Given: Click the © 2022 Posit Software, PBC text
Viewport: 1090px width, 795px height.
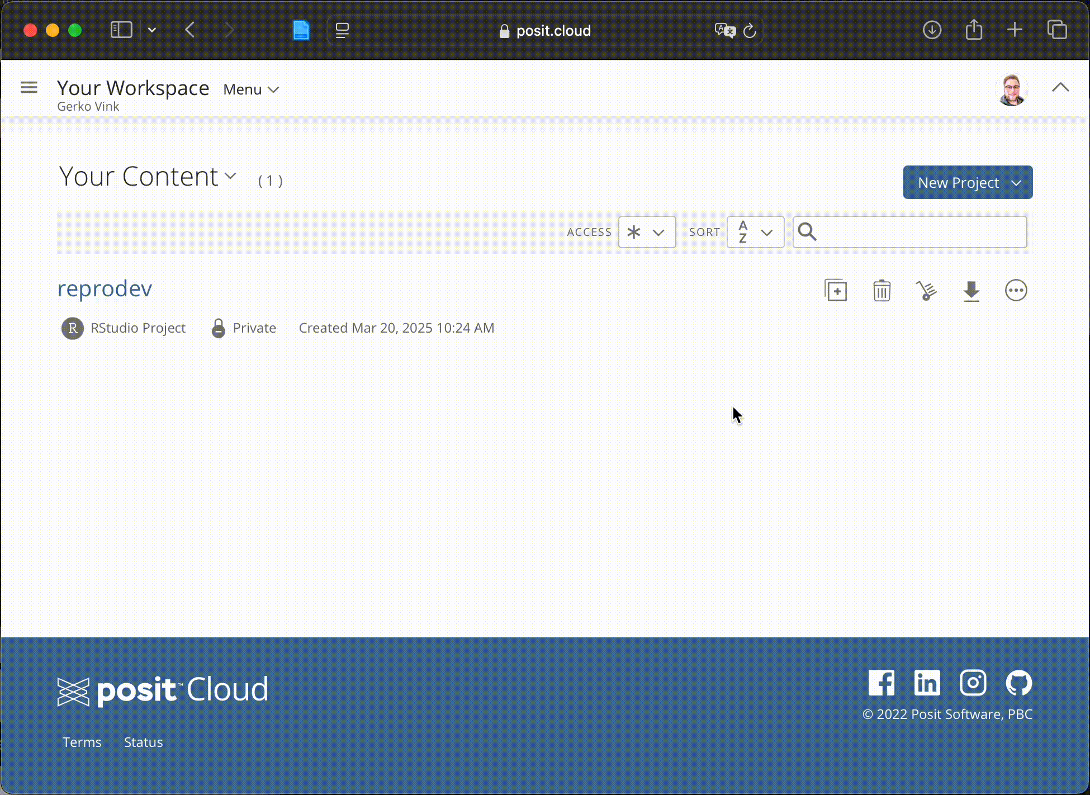Looking at the screenshot, I should pyautogui.click(x=947, y=714).
